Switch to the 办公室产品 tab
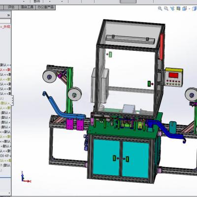This screenshot has height=197, width=197. click(x=45, y=7)
